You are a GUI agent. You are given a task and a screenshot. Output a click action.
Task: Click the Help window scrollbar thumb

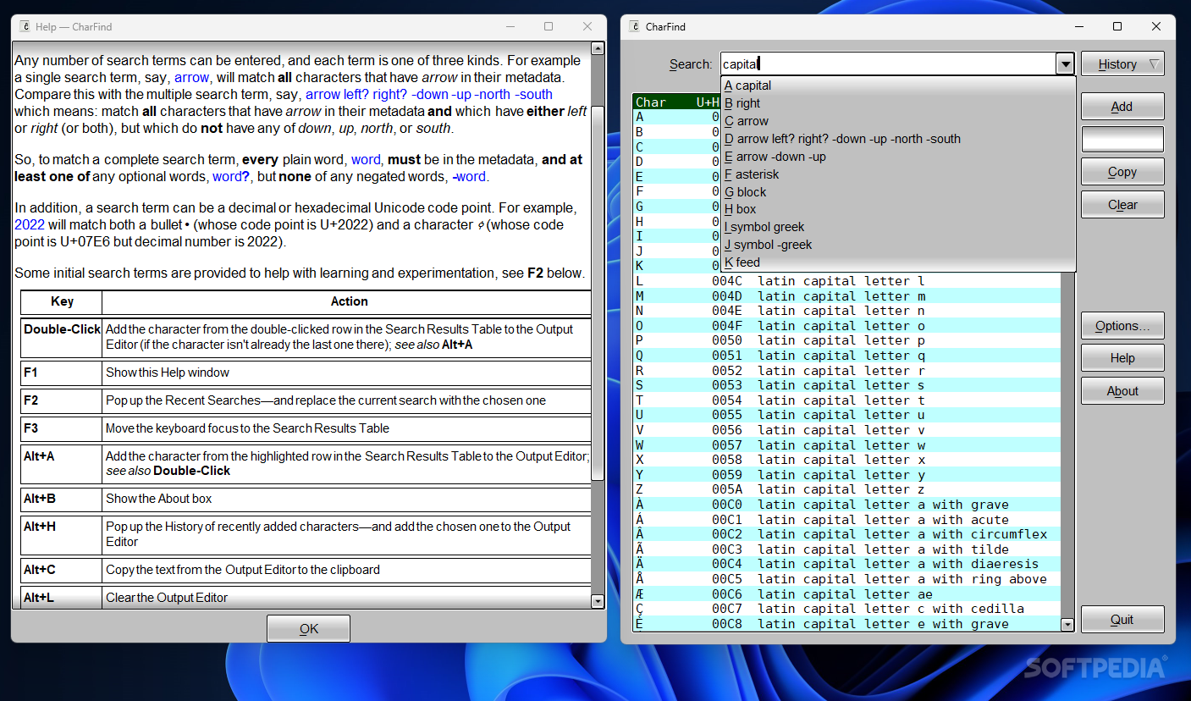(598, 293)
